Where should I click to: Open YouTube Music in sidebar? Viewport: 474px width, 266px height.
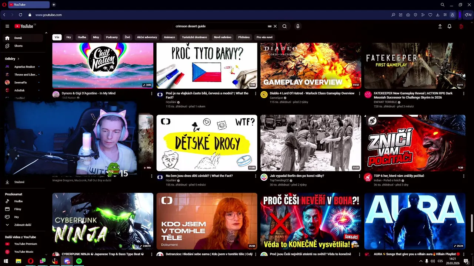pyautogui.click(x=24, y=252)
